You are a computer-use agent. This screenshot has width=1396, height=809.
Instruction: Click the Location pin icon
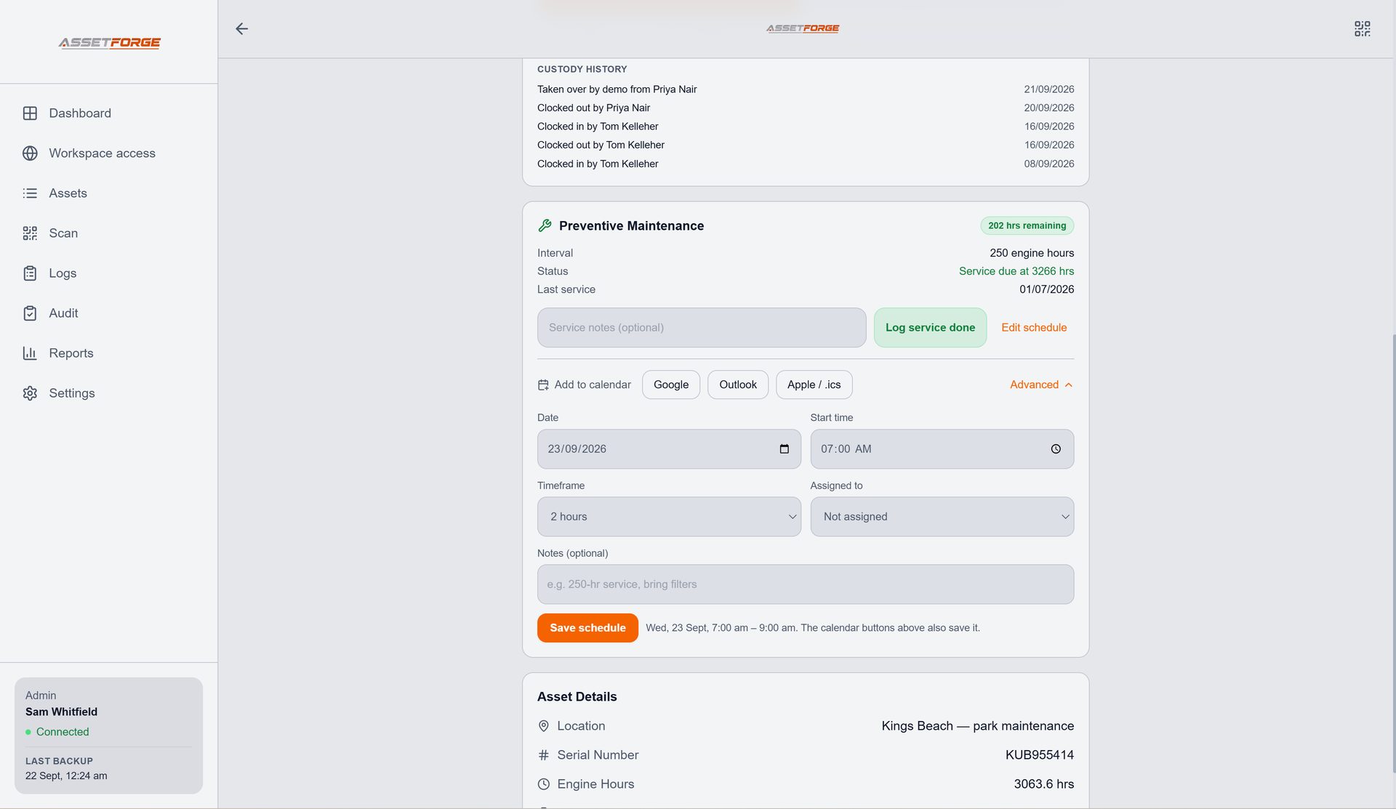point(543,726)
